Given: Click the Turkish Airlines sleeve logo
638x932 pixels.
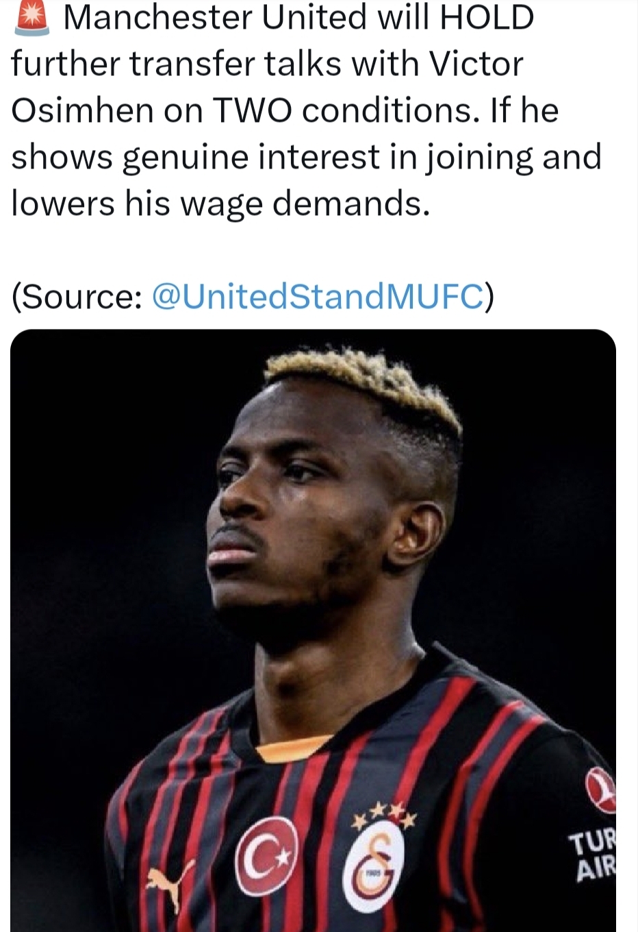Looking at the screenshot, I should 602,789.
